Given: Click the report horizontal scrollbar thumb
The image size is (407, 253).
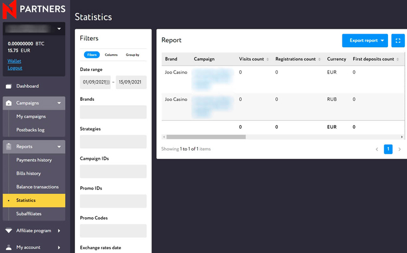Looking at the screenshot, I should coord(206,137).
